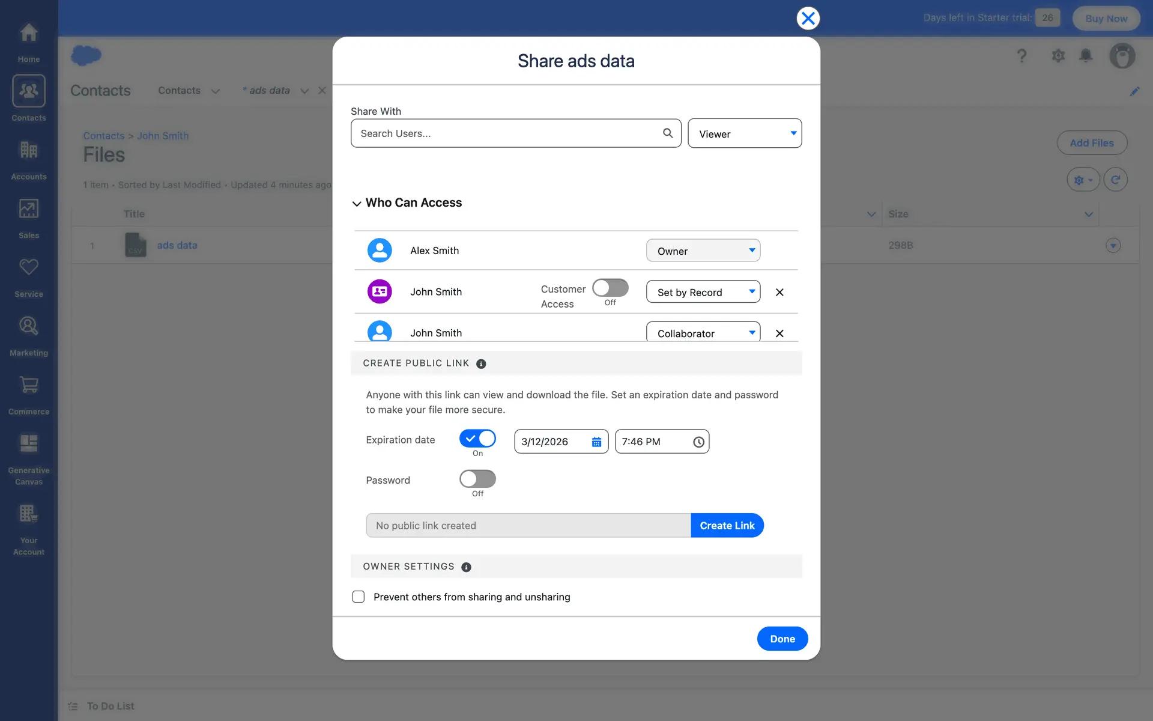Click the clock icon in the 7:46 PM field
The image size is (1153, 721).
coord(698,442)
